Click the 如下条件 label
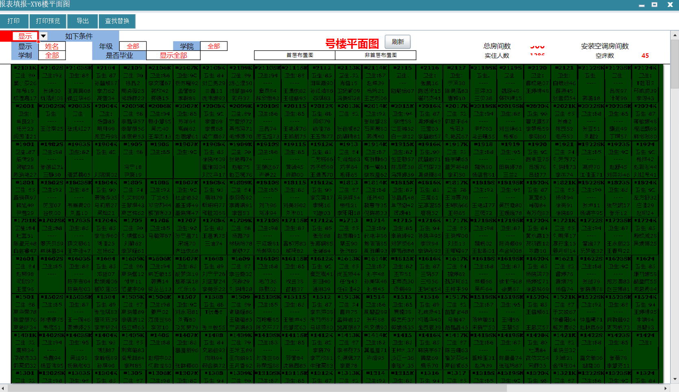Viewport: 679px width, 392px height. (79, 36)
